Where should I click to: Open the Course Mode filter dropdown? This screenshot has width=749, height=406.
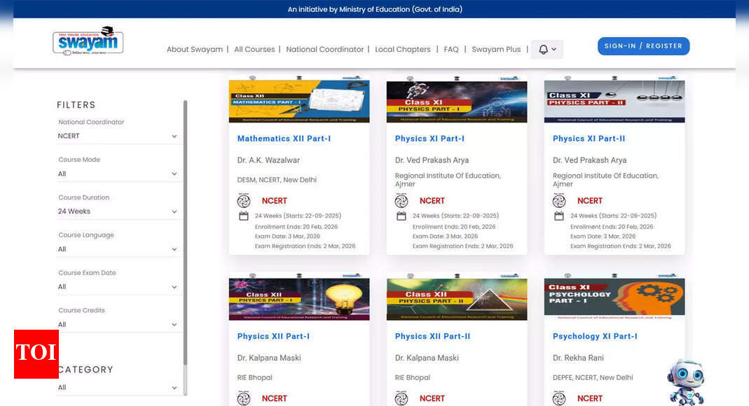tap(117, 174)
